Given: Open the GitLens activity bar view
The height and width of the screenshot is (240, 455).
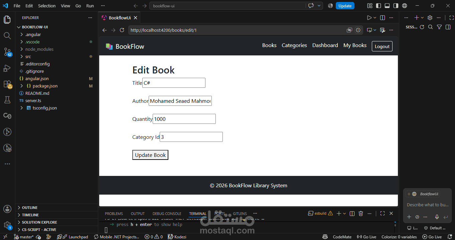Looking at the screenshot, I should (7, 132).
